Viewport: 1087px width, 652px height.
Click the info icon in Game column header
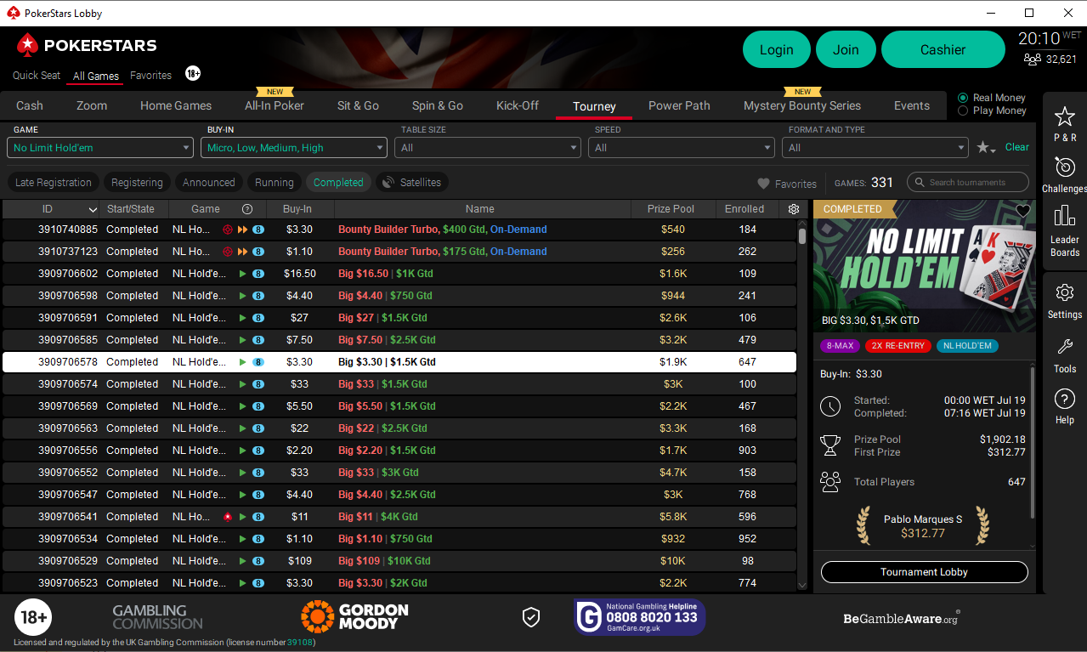point(247,209)
